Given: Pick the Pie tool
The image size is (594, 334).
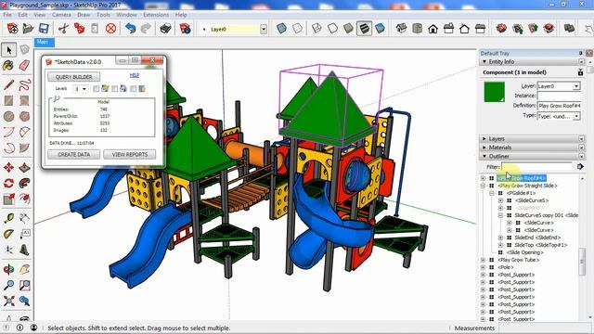Looking at the screenshot, I should coord(24,148).
